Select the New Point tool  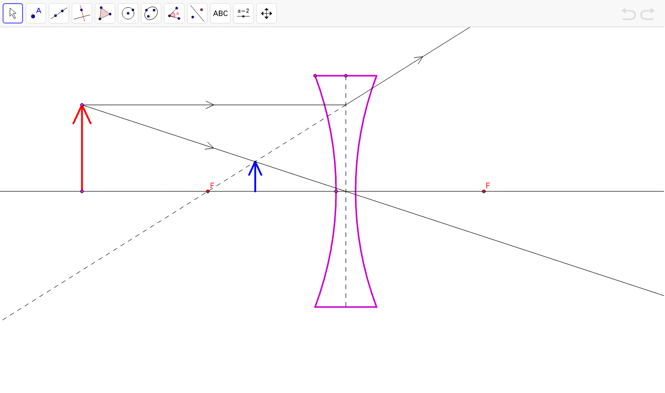click(36, 13)
